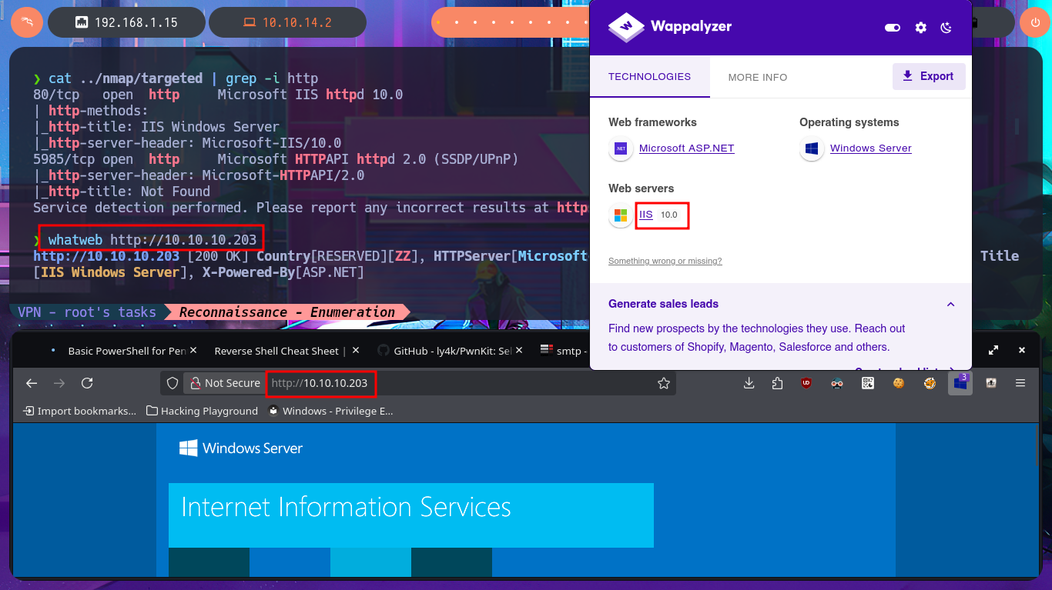Bookmark this page with the star icon
Screen dimensions: 1052x590
coord(663,383)
